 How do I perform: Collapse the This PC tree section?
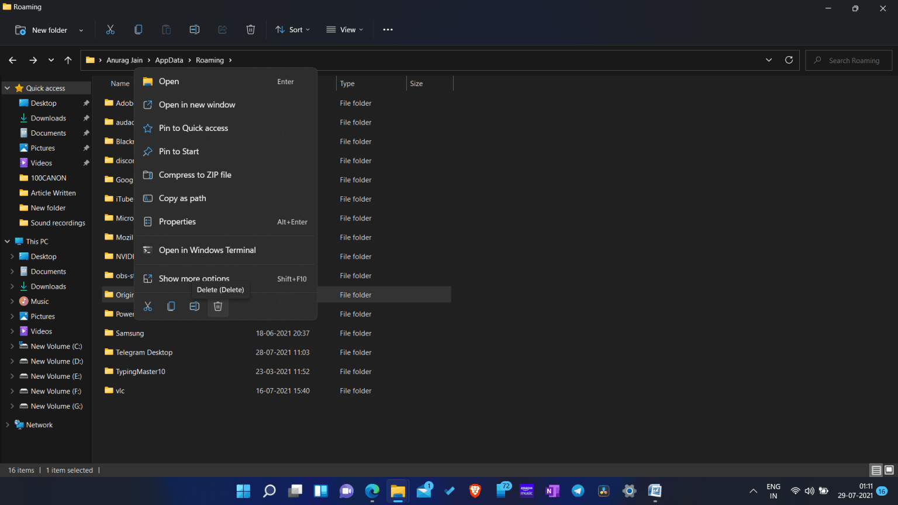pyautogui.click(x=7, y=241)
